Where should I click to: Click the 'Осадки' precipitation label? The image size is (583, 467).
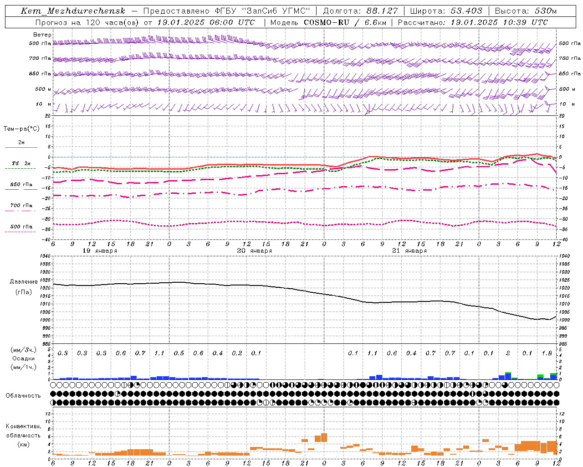pyautogui.click(x=23, y=358)
